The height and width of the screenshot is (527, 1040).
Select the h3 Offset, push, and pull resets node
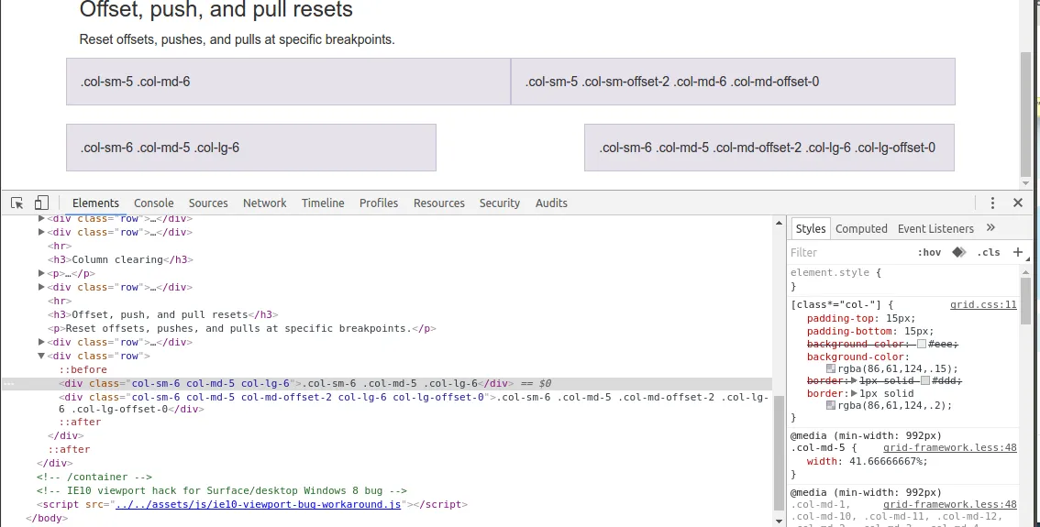(x=162, y=315)
